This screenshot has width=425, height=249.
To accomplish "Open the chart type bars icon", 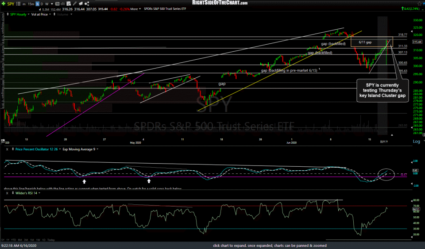I will coord(62,4).
